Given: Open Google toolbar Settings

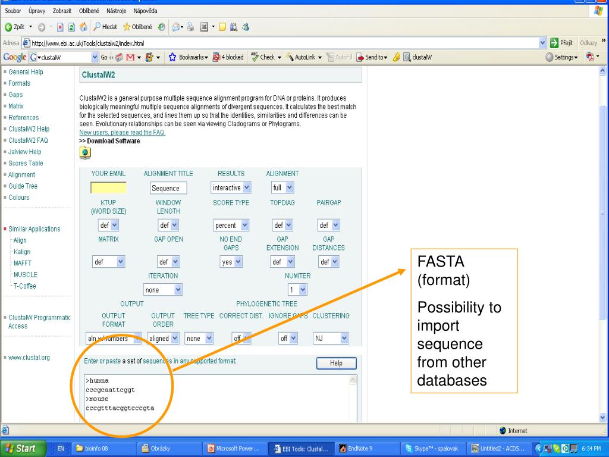Looking at the screenshot, I should coord(561,57).
